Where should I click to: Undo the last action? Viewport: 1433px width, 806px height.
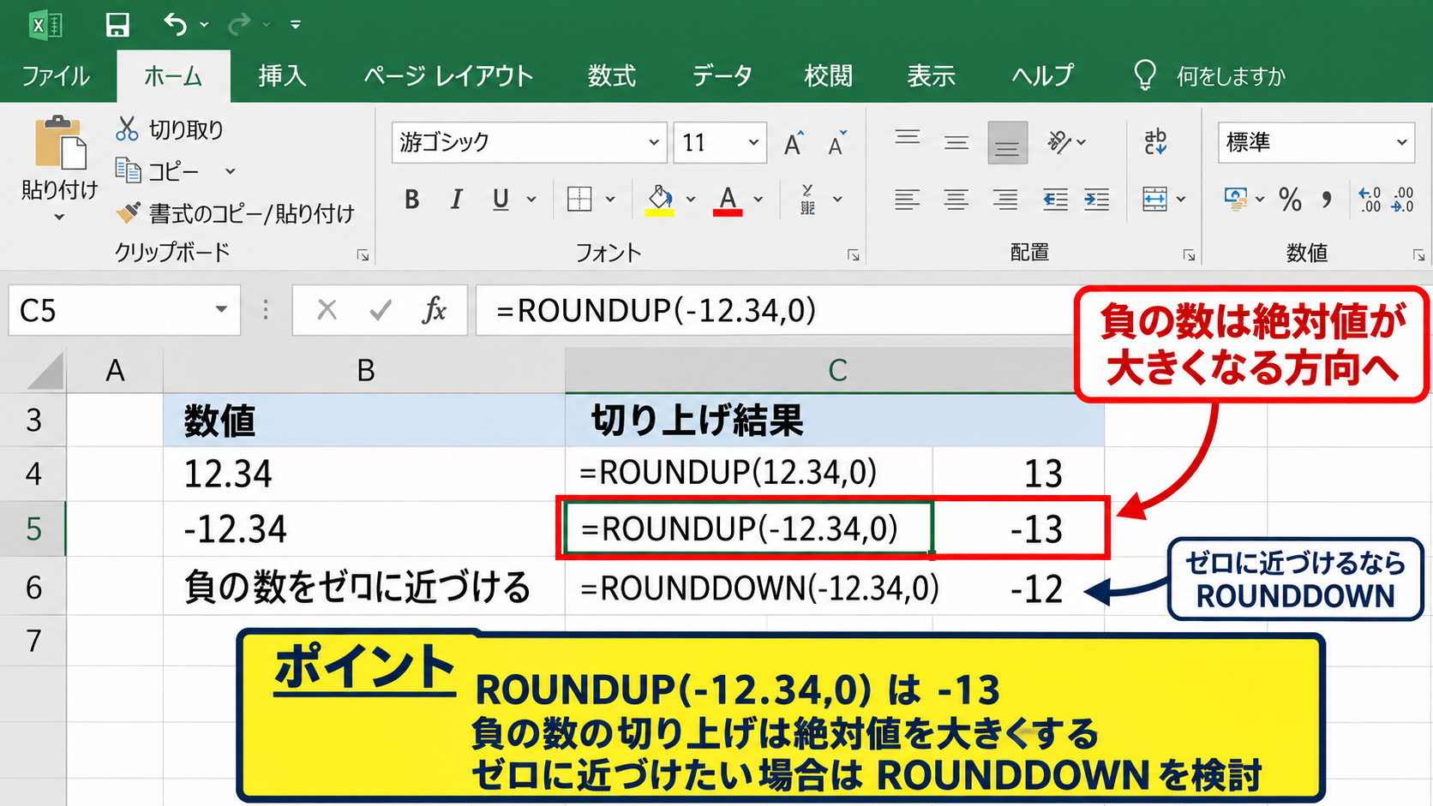pos(175,25)
